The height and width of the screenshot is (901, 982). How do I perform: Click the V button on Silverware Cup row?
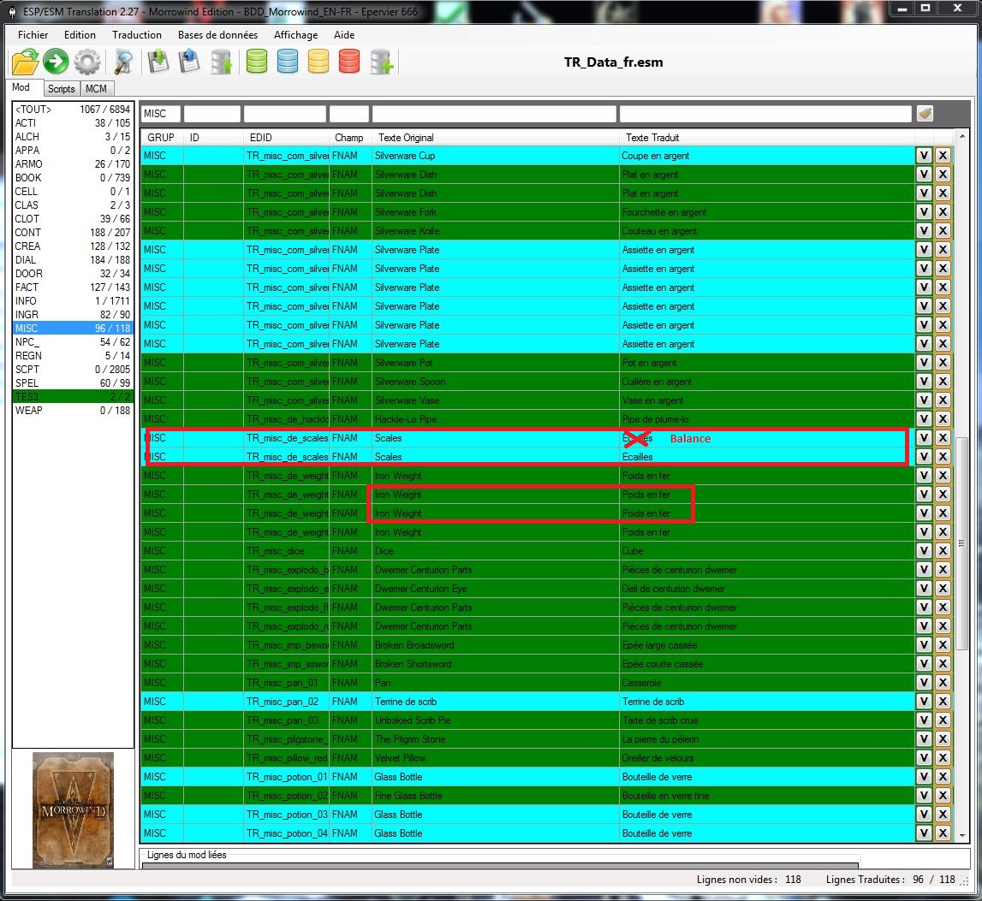coord(924,156)
